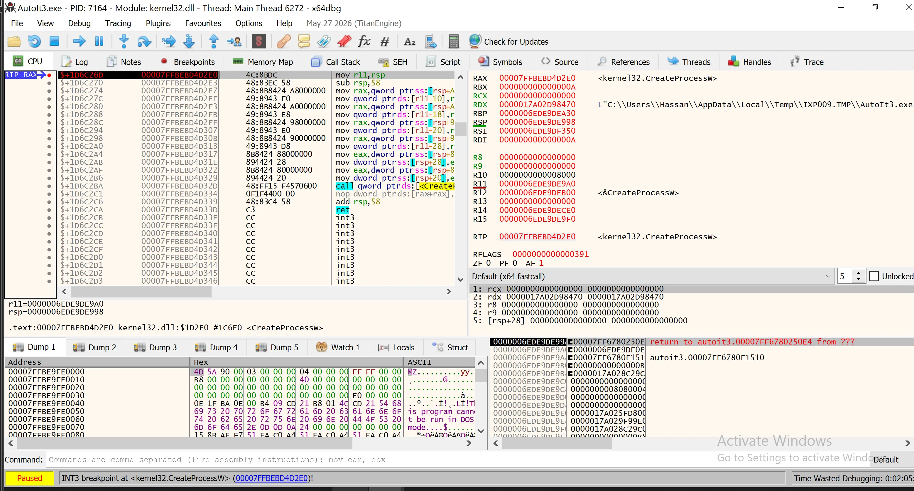Viewport: 914px width, 491px height.
Task: Toggle breakpoint bullet at row $+1D6C26D
Action: click(49, 75)
